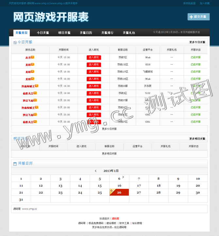Click hot icon in 双线27区 row
The height and width of the screenshot is (236, 219).
(x=35, y=122)
